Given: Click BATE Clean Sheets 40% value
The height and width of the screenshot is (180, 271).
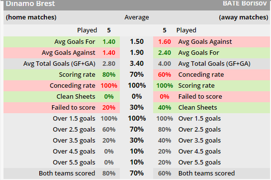Looking at the screenshot, I should (x=165, y=108).
